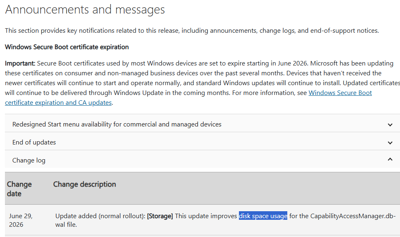
Task: Click 'This section provides key notifications' sentence
Action: click(192, 31)
